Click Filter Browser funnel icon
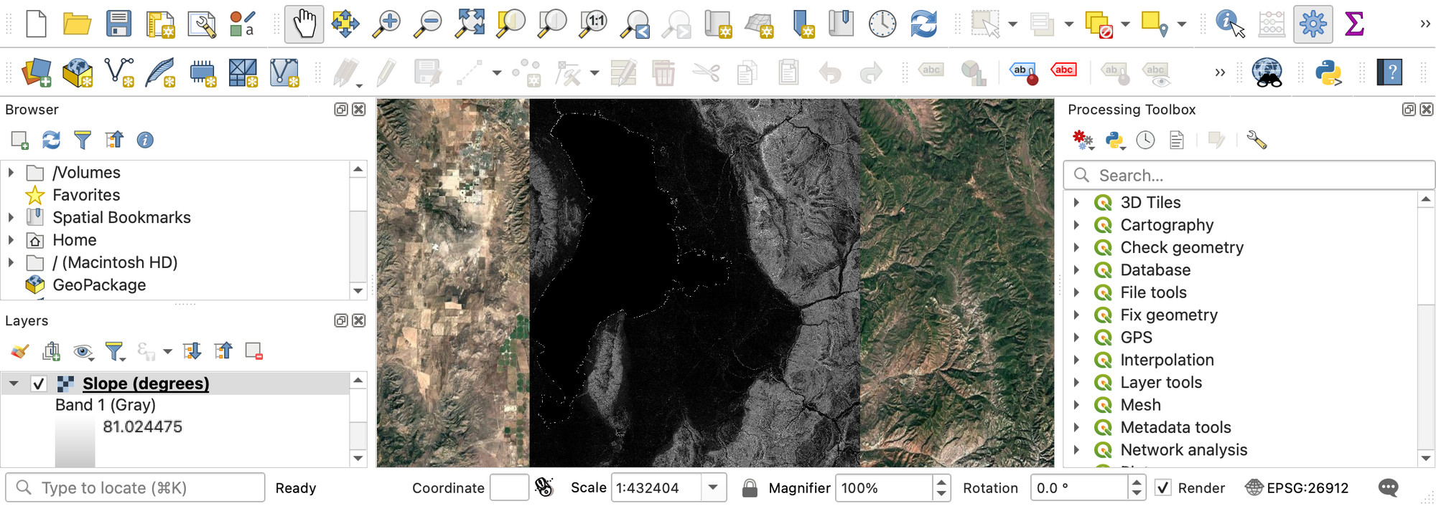Viewport: 1436px width, 506px height. (83, 140)
